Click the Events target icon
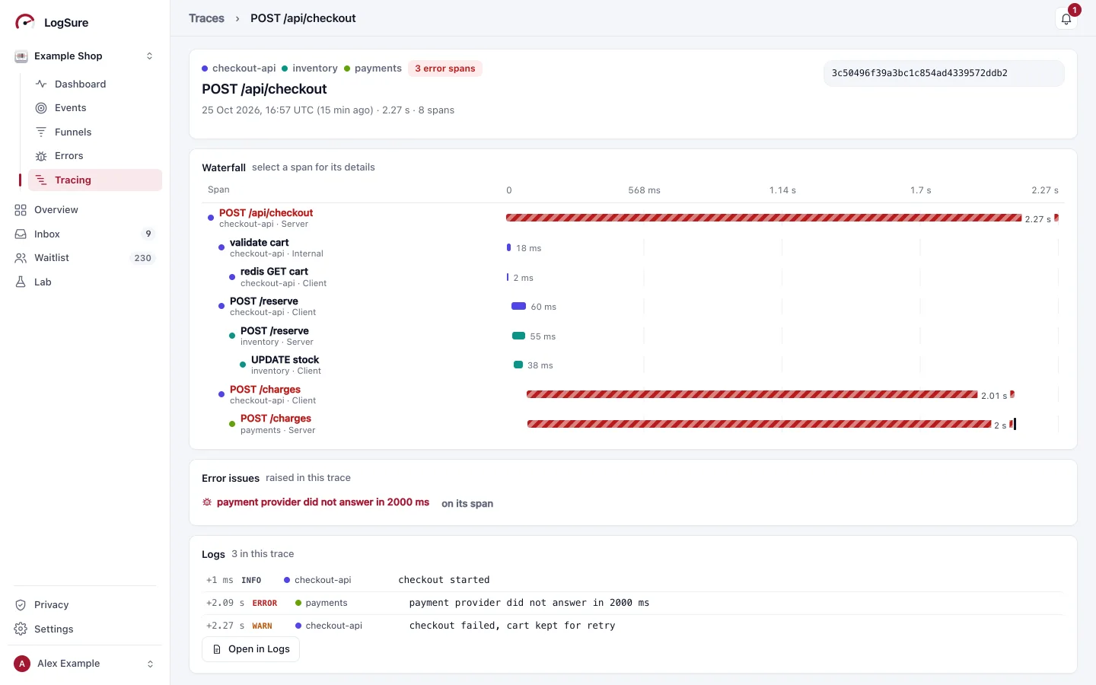1096x685 pixels. coord(41,108)
